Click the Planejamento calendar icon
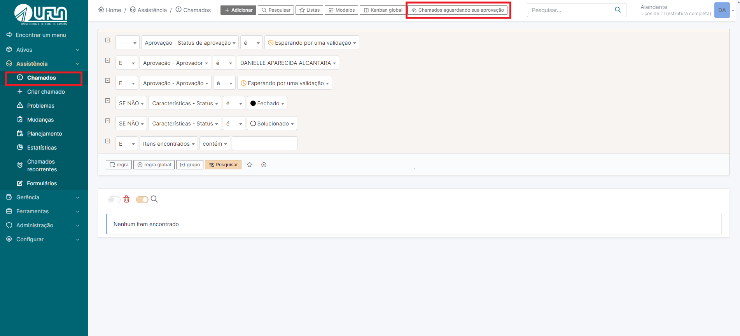This screenshot has width=740, height=336. coord(20,134)
